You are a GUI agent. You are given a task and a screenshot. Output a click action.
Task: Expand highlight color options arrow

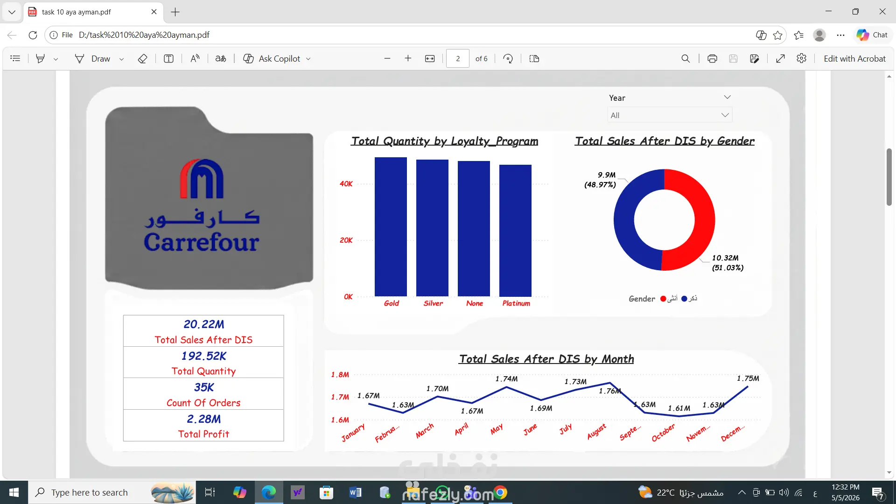point(56,59)
